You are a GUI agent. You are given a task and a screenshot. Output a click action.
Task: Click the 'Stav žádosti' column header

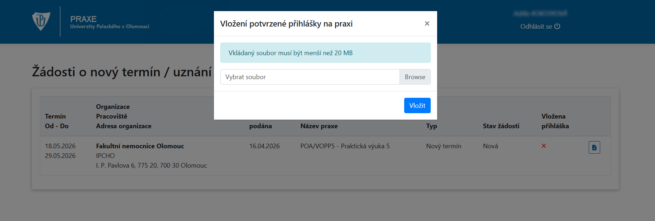[501, 126]
